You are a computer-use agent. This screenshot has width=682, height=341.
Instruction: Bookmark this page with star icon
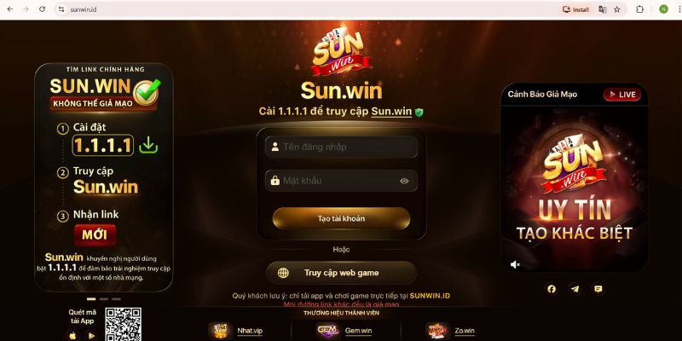pyautogui.click(x=616, y=9)
